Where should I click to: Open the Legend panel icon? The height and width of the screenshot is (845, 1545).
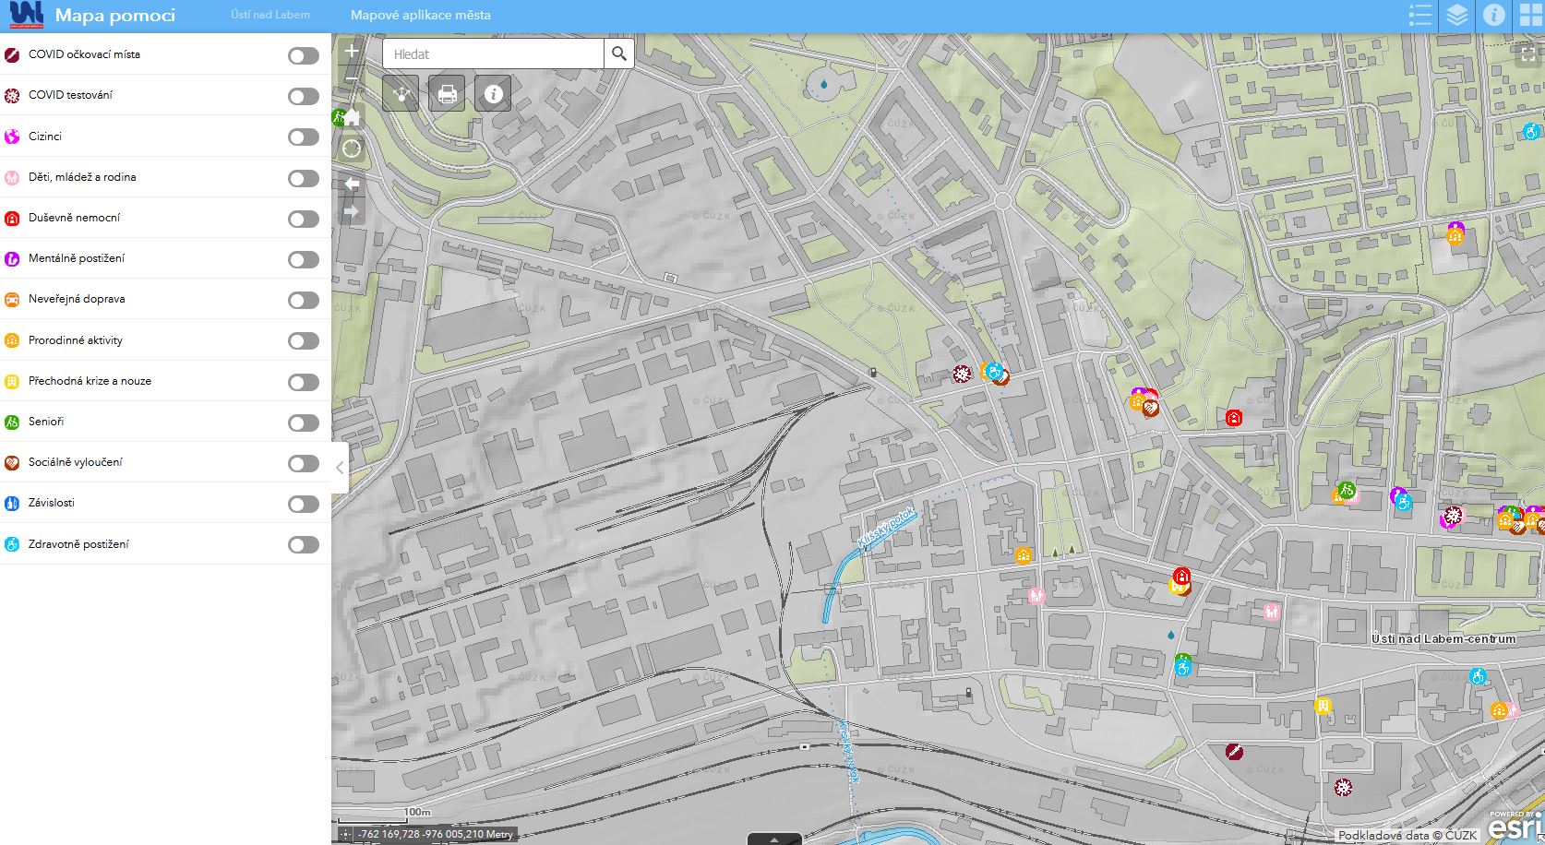[1419, 15]
